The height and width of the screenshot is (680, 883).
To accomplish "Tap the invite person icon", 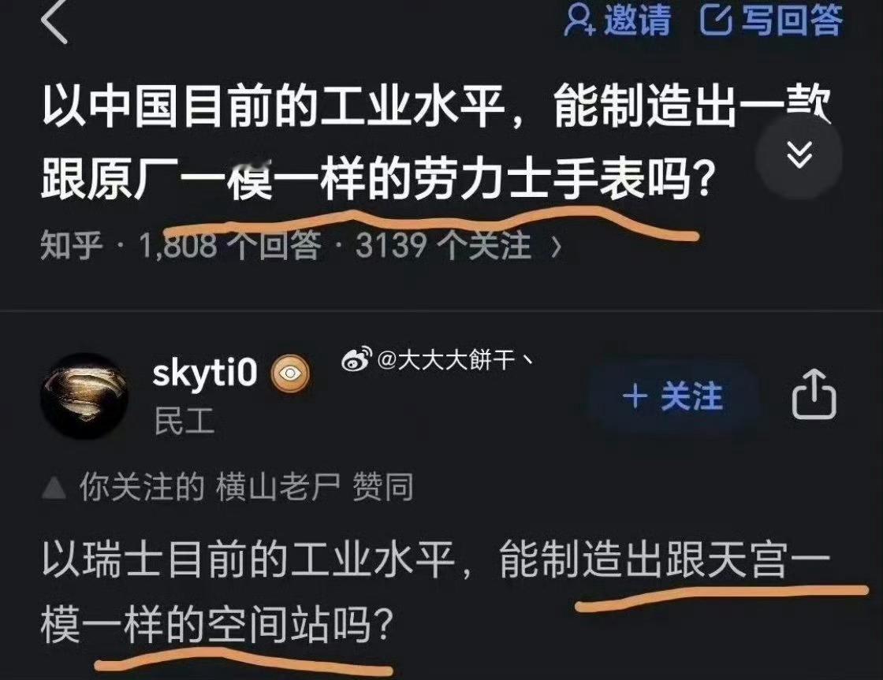I will pyautogui.click(x=580, y=20).
